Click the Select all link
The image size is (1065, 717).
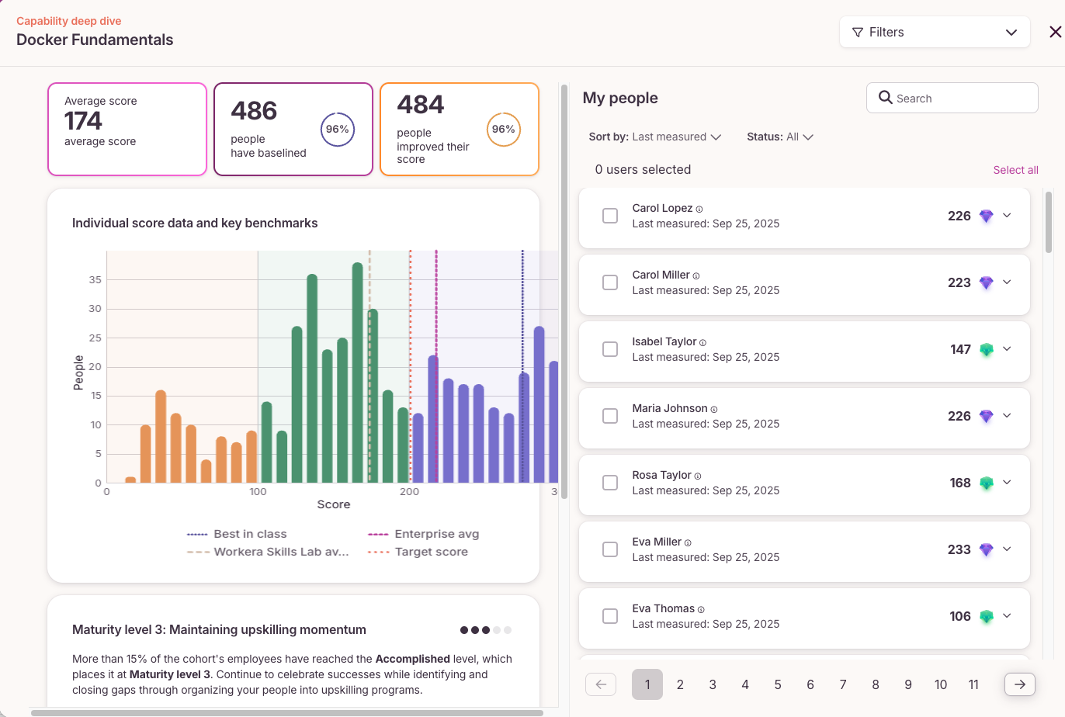coord(1015,170)
